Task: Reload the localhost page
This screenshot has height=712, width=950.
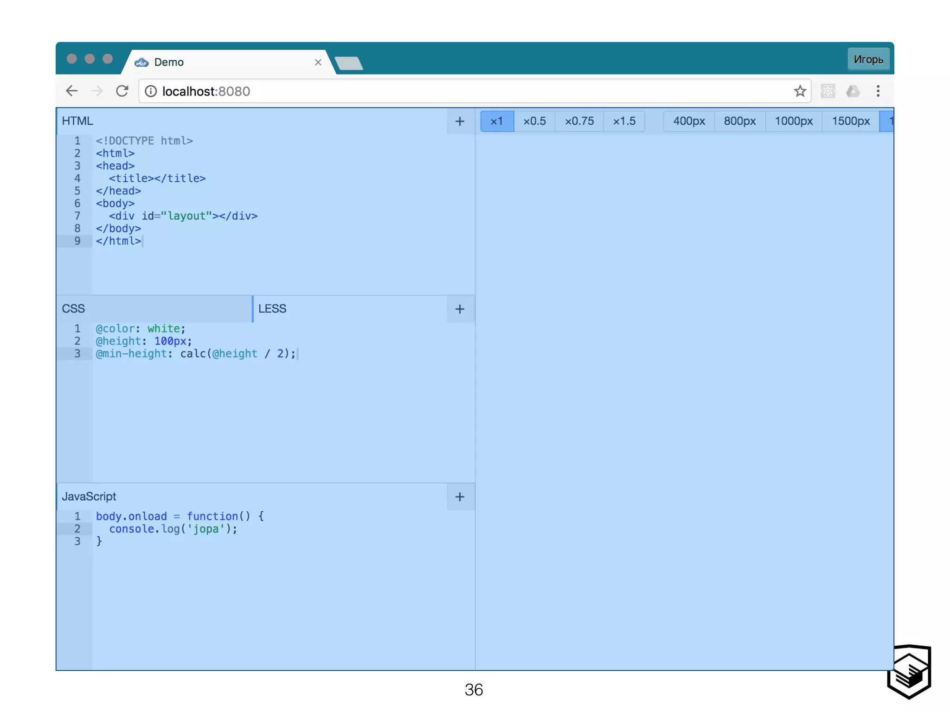Action: pos(122,91)
